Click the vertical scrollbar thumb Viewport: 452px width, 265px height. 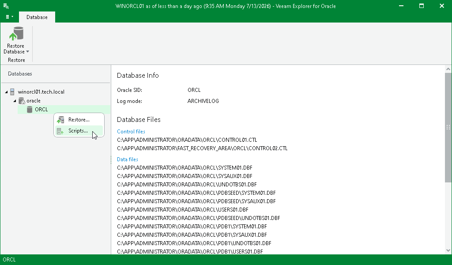coord(448,127)
